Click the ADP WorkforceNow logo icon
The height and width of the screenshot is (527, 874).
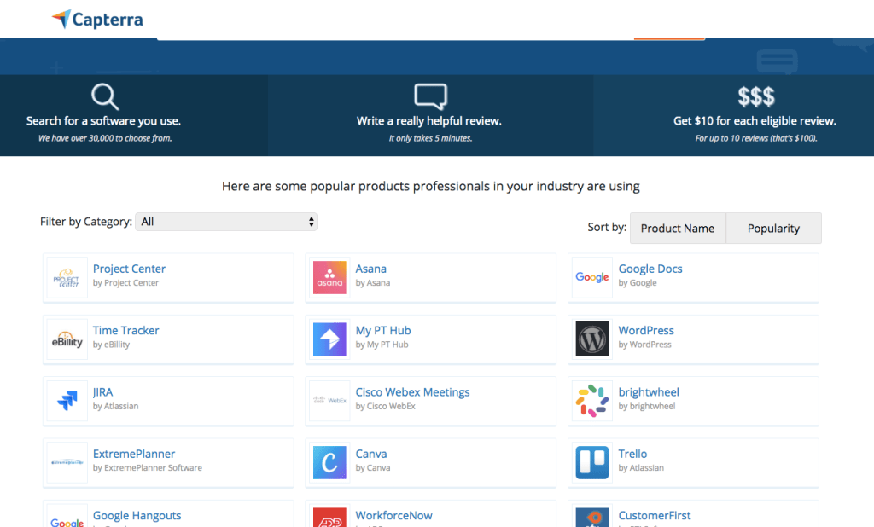click(329, 518)
